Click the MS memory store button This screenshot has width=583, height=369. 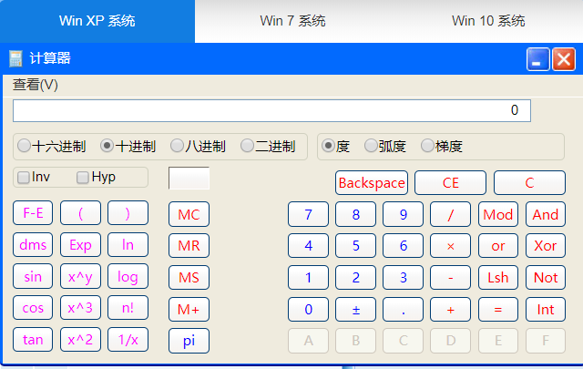(189, 278)
